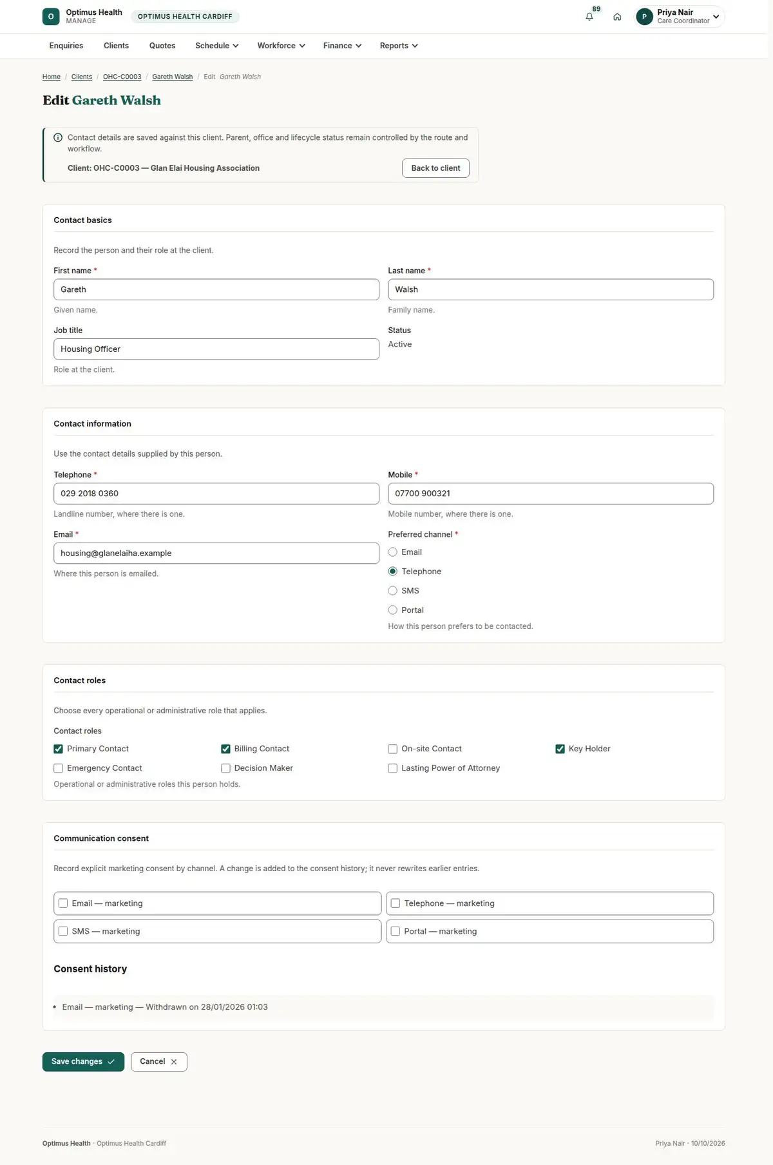Click the First name input field
The height and width of the screenshot is (1165, 773).
(x=216, y=289)
